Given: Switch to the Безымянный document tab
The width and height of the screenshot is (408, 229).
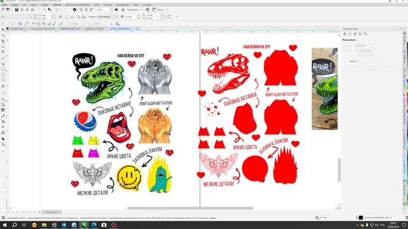Looking at the screenshot, I should coord(17,29).
